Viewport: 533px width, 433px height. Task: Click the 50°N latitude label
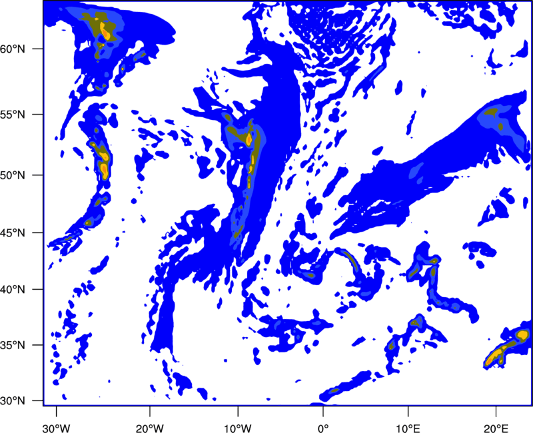[12, 175]
